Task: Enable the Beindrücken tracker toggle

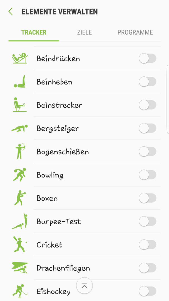Action: (148, 58)
